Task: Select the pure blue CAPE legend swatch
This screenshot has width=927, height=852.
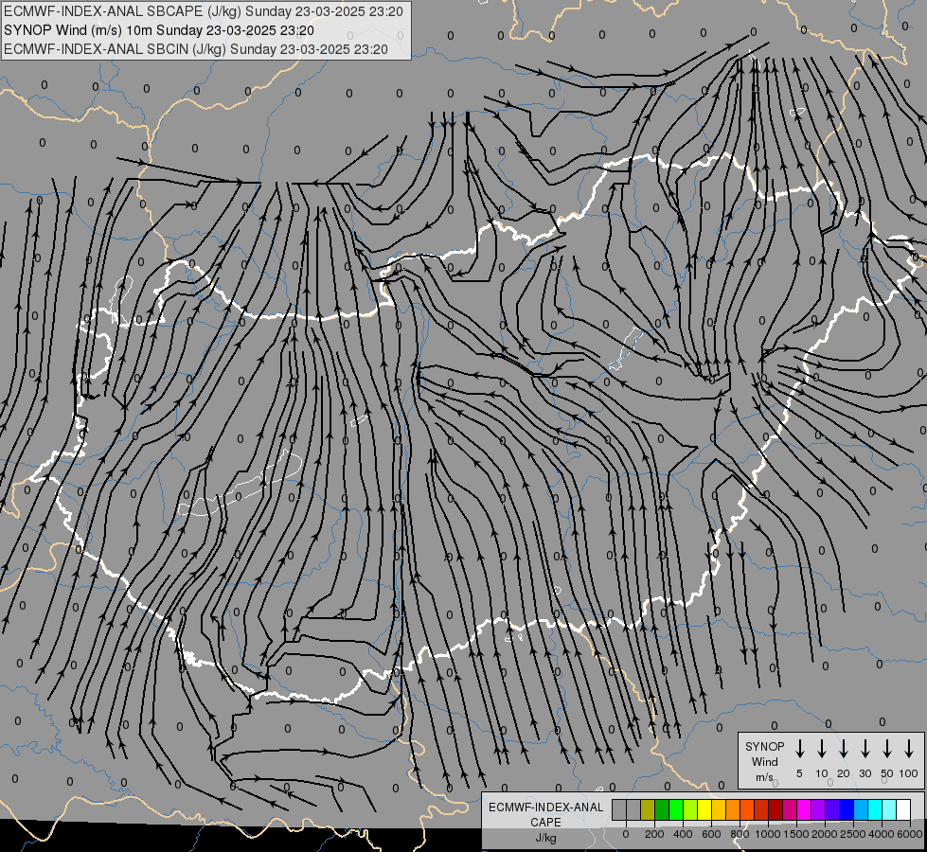Action: (847, 809)
